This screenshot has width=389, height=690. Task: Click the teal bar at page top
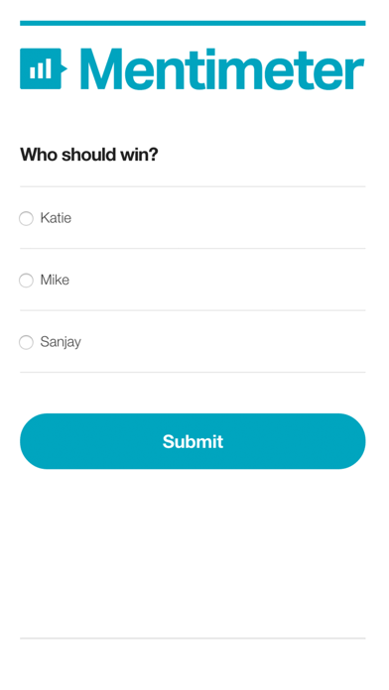coord(193,24)
